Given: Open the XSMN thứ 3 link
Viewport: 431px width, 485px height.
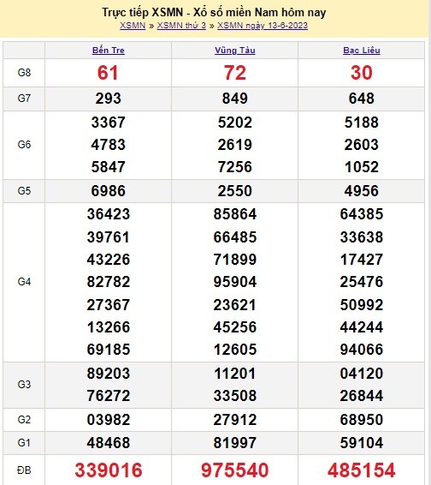Looking at the screenshot, I should (181, 26).
